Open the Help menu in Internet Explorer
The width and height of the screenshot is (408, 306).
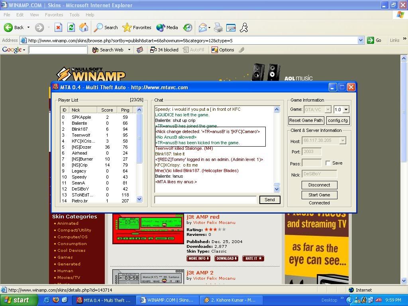click(90, 15)
